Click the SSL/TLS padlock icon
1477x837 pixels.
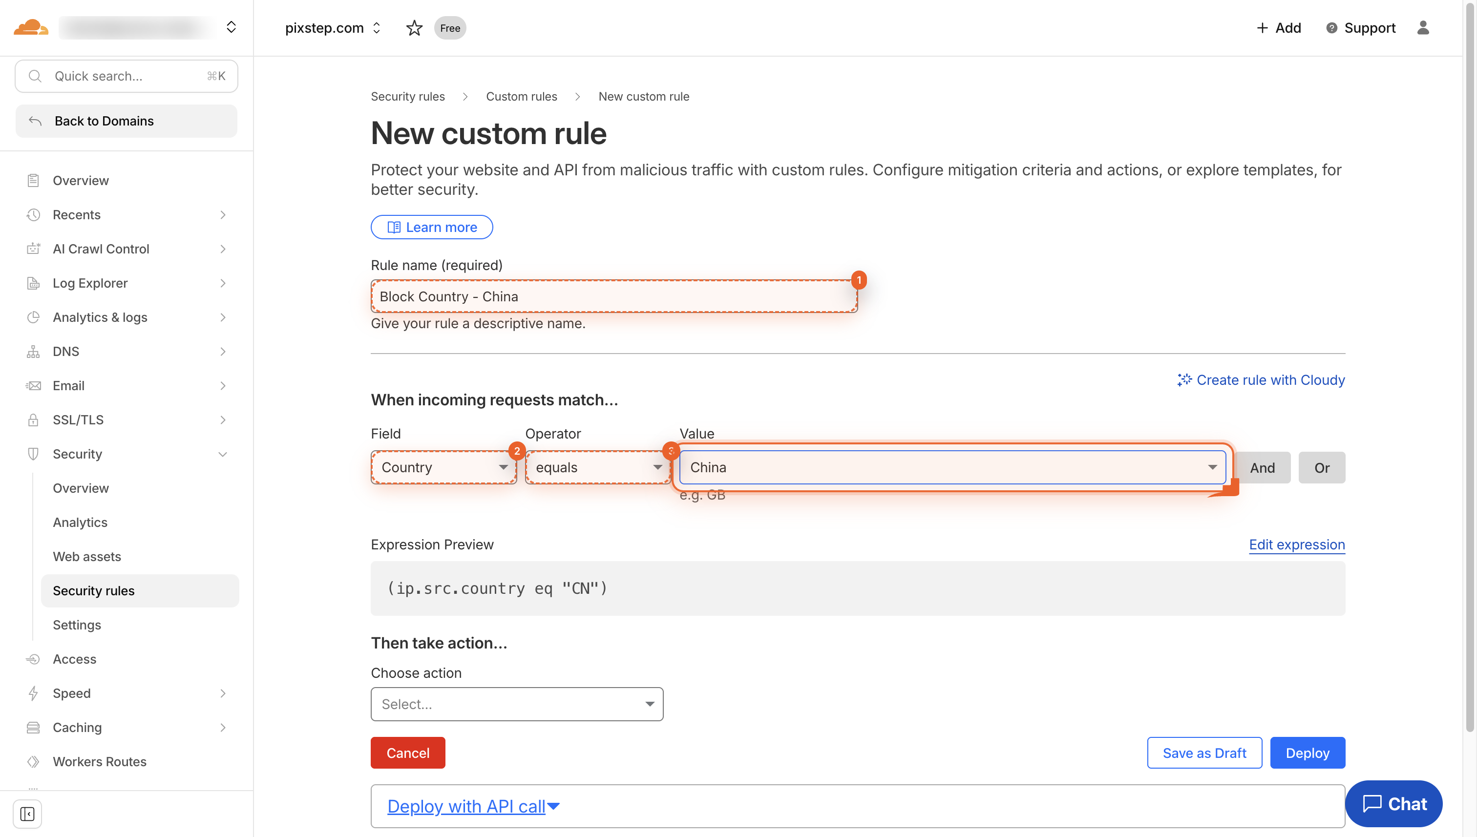click(x=33, y=419)
